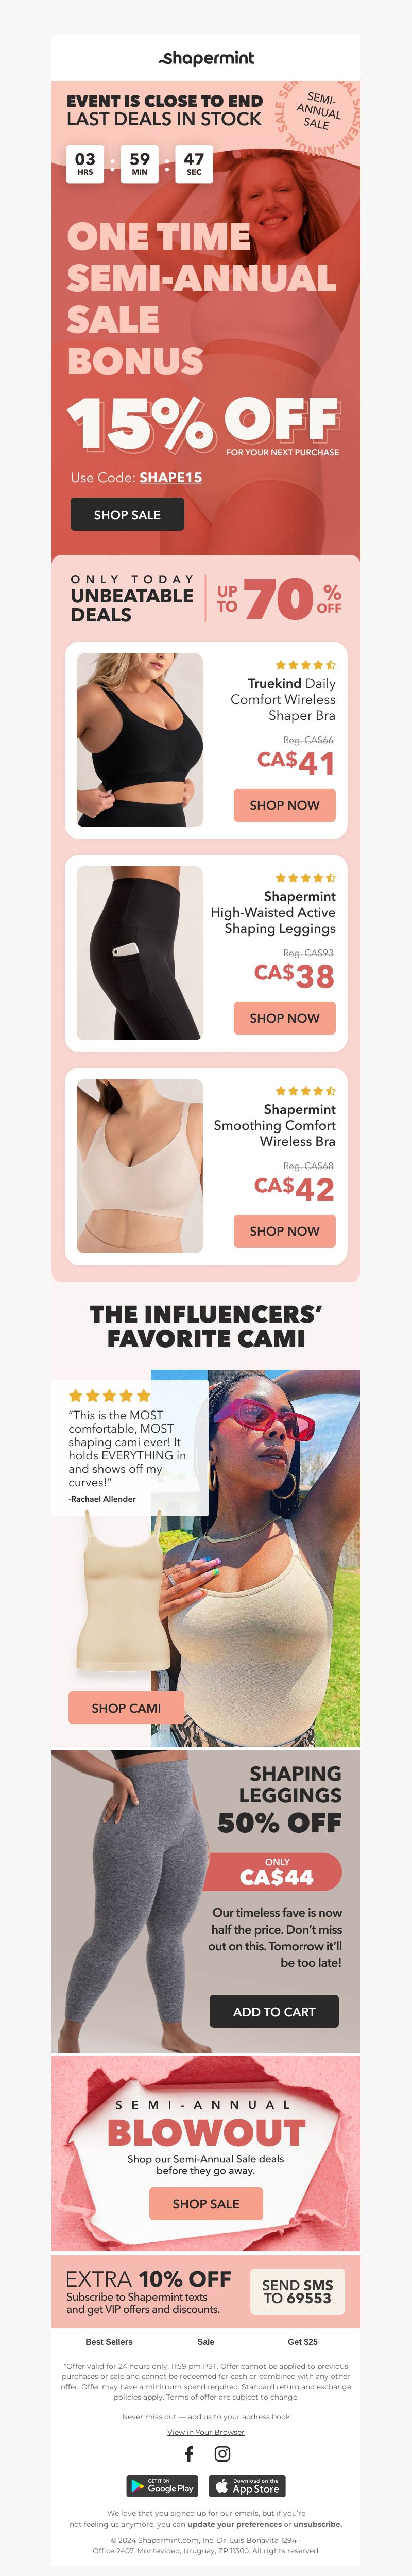Open View in Your Browser link
The image size is (412, 2576).
pos(205,2431)
